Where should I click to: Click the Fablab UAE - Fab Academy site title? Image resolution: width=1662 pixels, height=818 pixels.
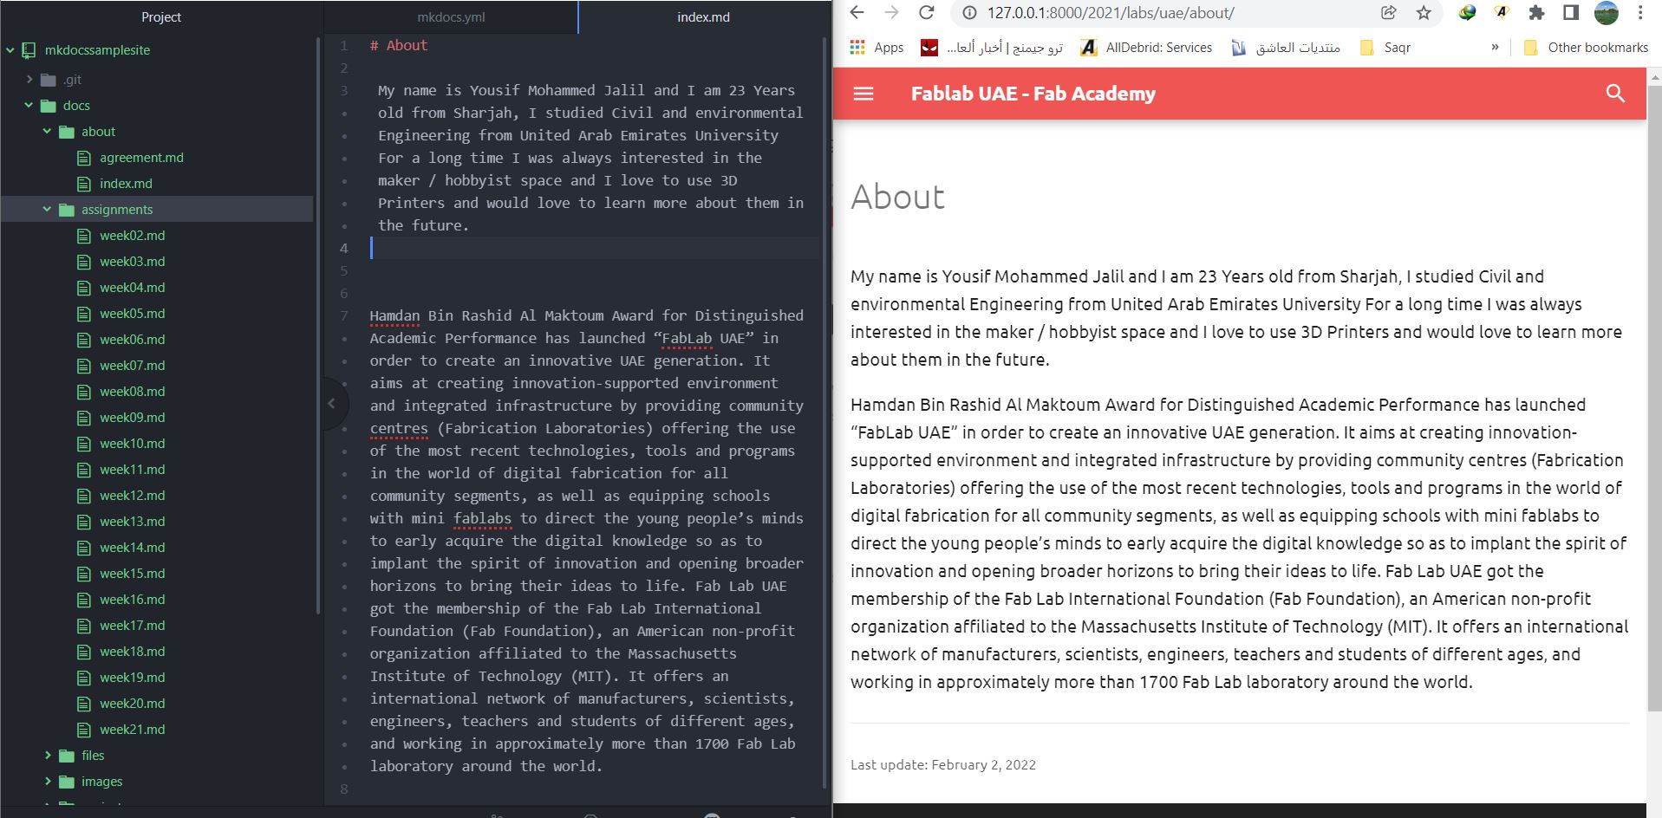(x=1033, y=94)
